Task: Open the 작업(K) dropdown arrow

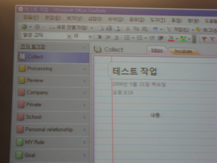Action: [x=193, y=30]
